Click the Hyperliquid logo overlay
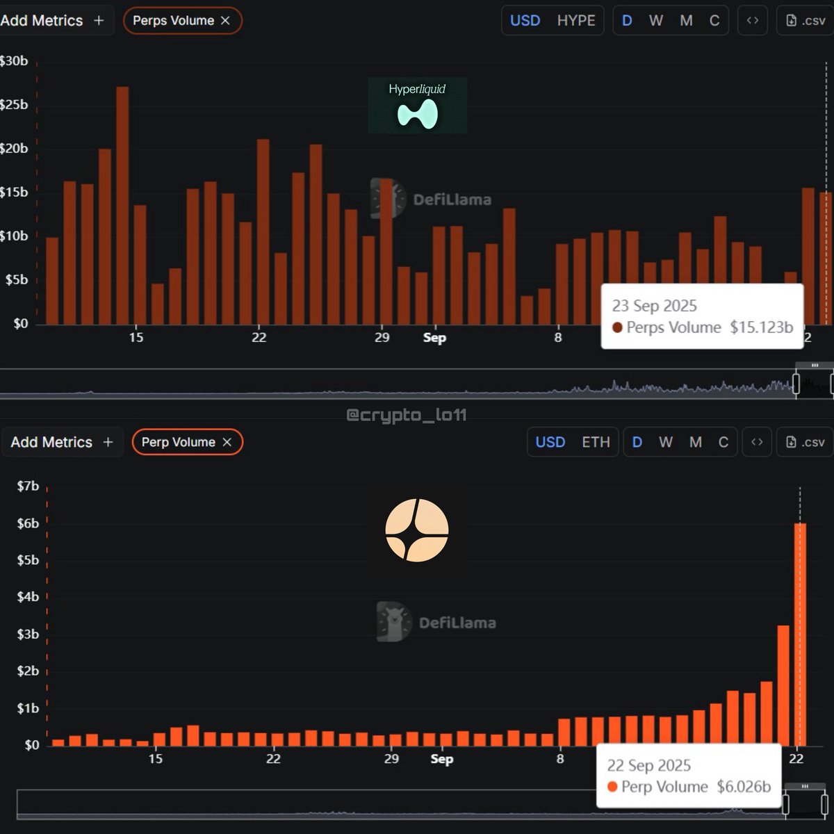 click(418, 106)
